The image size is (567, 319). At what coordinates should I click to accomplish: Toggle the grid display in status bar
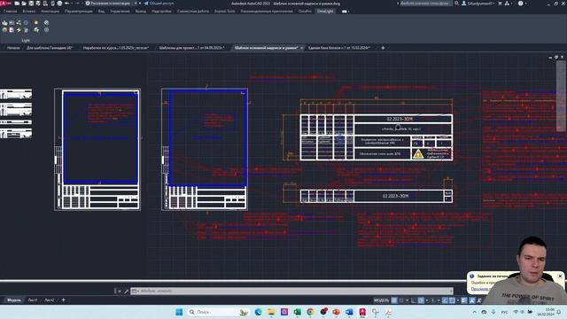tap(394, 300)
